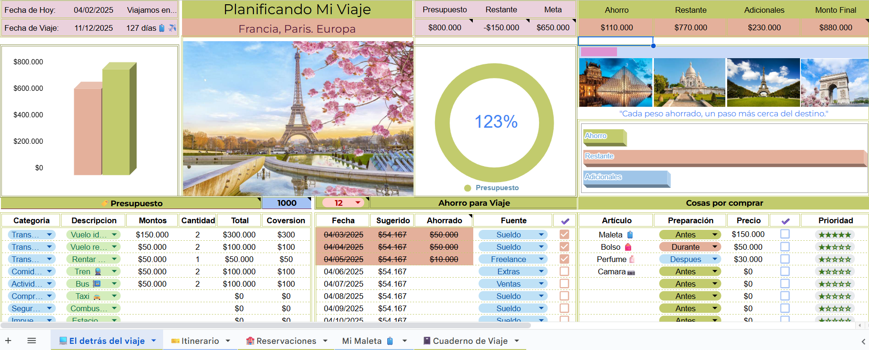Check the 04/07/2025 Ventas checkbox
869x350 pixels.
(x=564, y=284)
